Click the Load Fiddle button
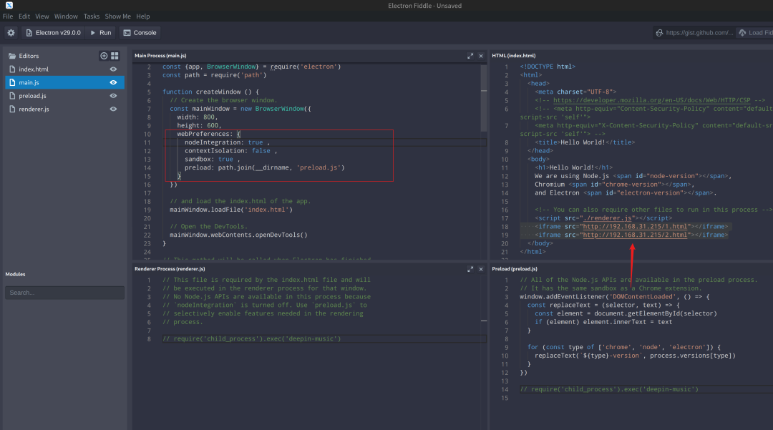This screenshot has width=773, height=430. tap(755, 33)
